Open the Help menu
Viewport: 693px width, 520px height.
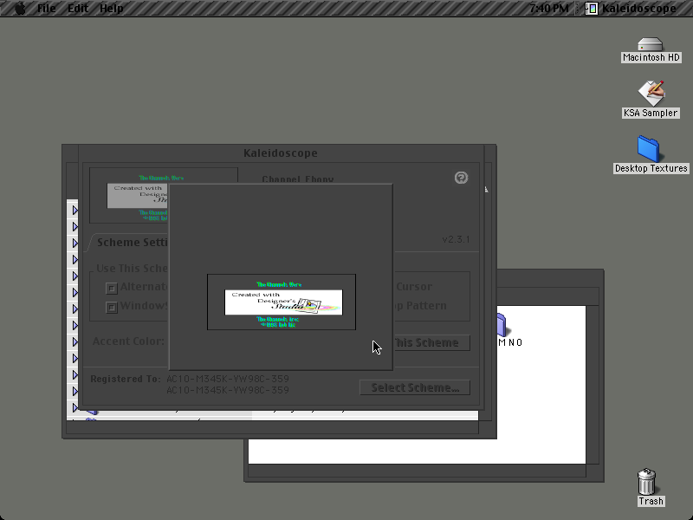pos(112,8)
